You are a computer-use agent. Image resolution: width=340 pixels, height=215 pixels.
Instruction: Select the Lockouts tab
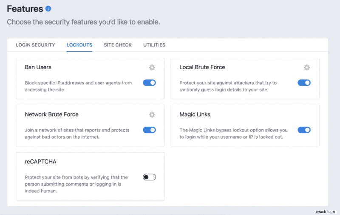point(79,45)
